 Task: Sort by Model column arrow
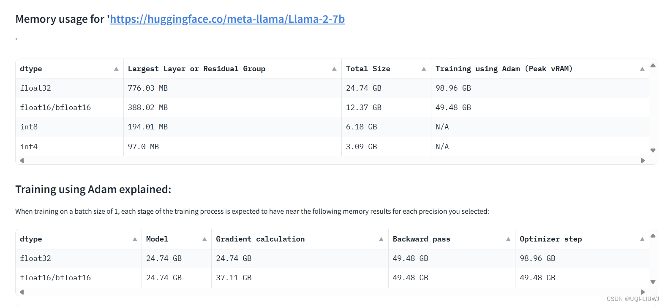[204, 239]
